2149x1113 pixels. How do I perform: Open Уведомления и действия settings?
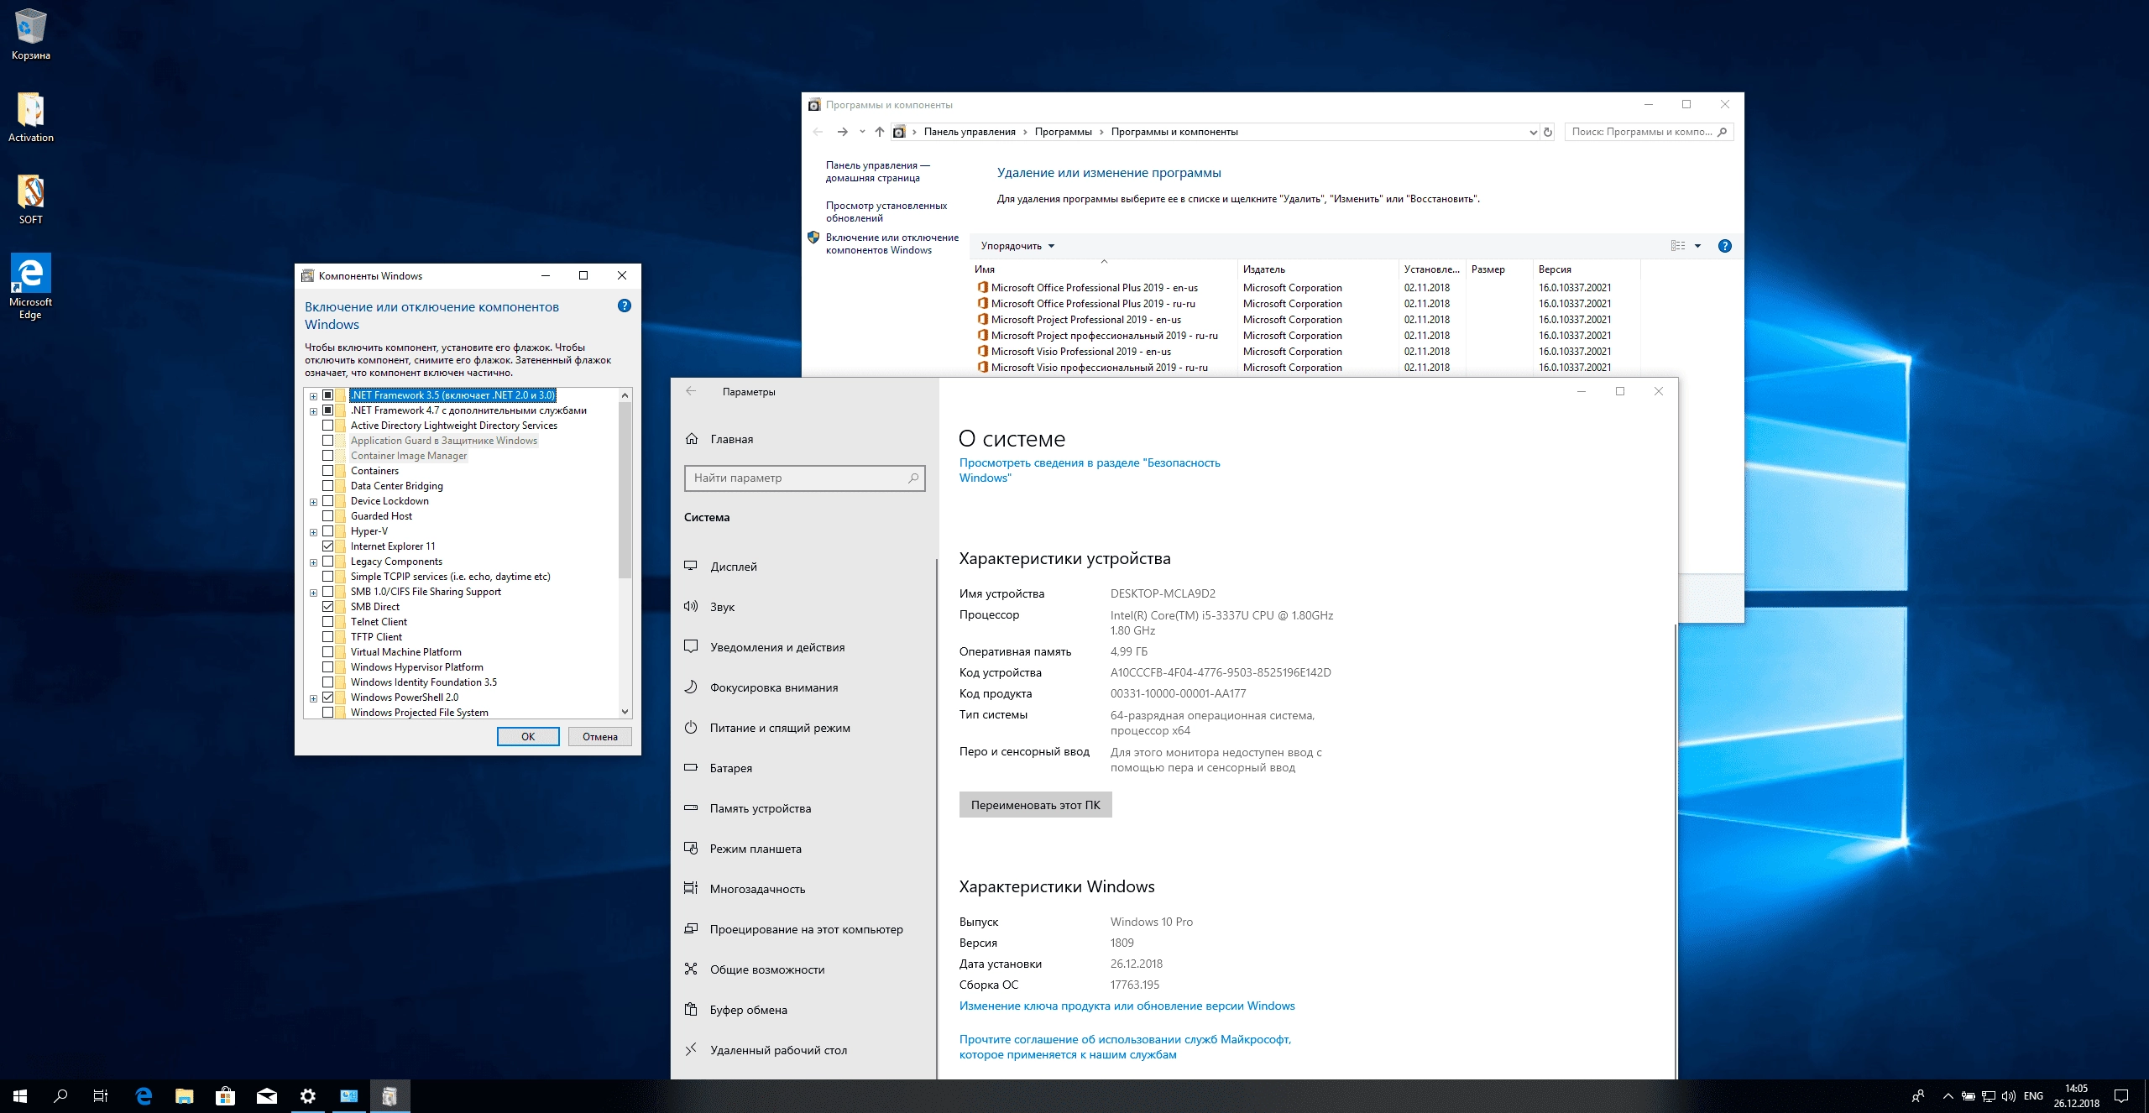point(803,647)
